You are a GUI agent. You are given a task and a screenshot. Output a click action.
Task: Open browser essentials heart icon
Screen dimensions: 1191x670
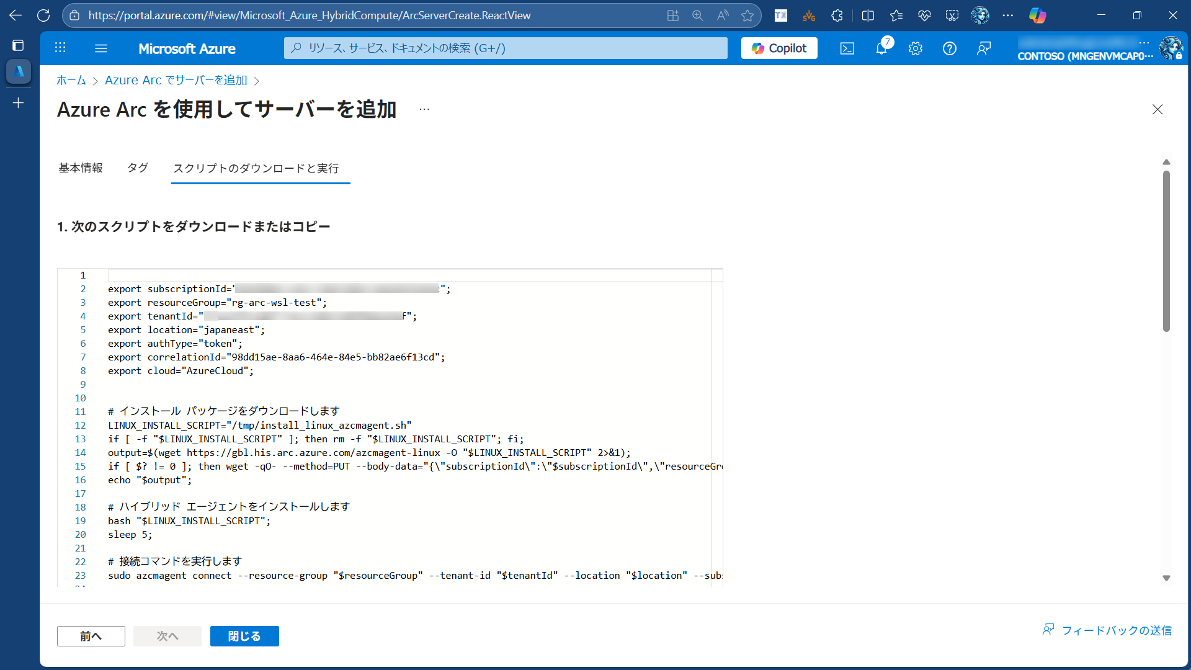click(924, 16)
